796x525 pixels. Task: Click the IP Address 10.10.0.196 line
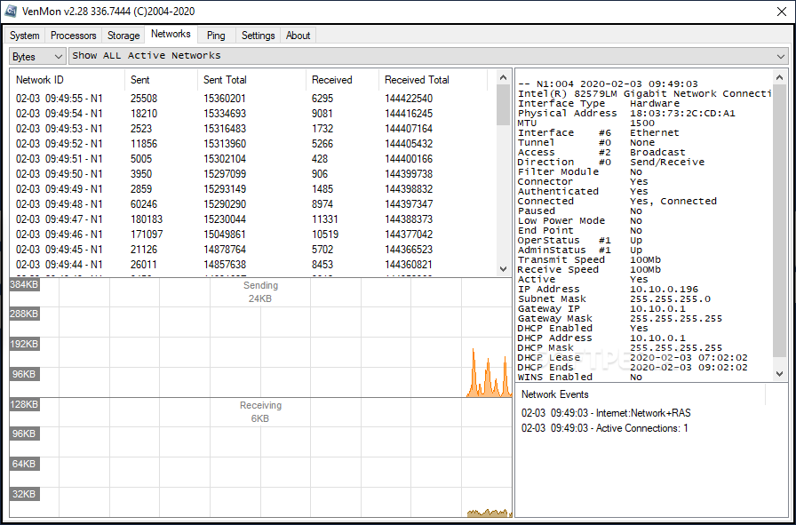609,289
